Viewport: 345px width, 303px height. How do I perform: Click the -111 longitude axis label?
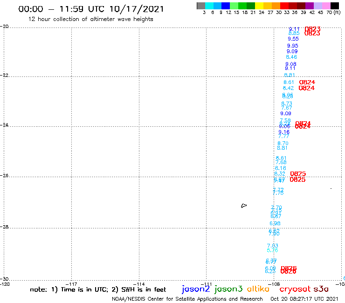tap(206, 284)
